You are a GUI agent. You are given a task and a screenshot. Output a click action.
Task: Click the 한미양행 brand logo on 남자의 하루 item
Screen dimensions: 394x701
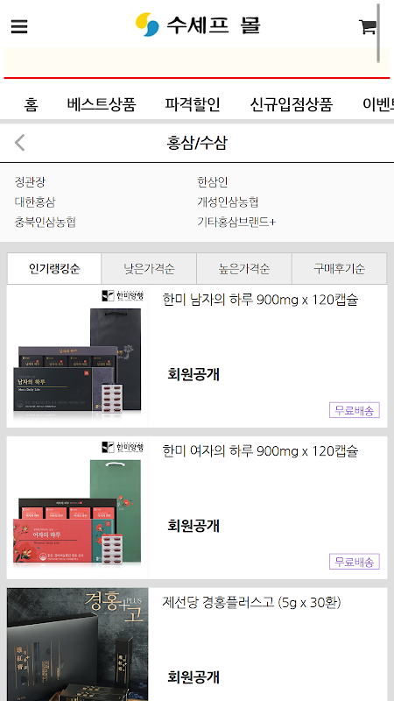point(123,295)
